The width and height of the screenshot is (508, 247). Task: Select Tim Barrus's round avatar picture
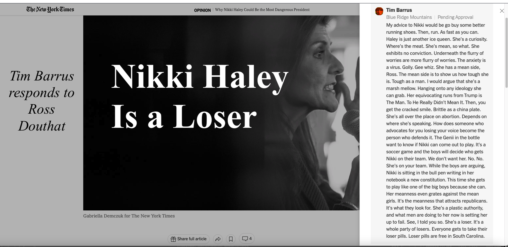(379, 11)
